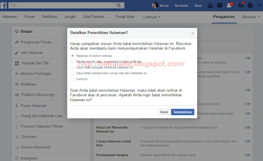Click the Selanjutnya button

coord(182,112)
